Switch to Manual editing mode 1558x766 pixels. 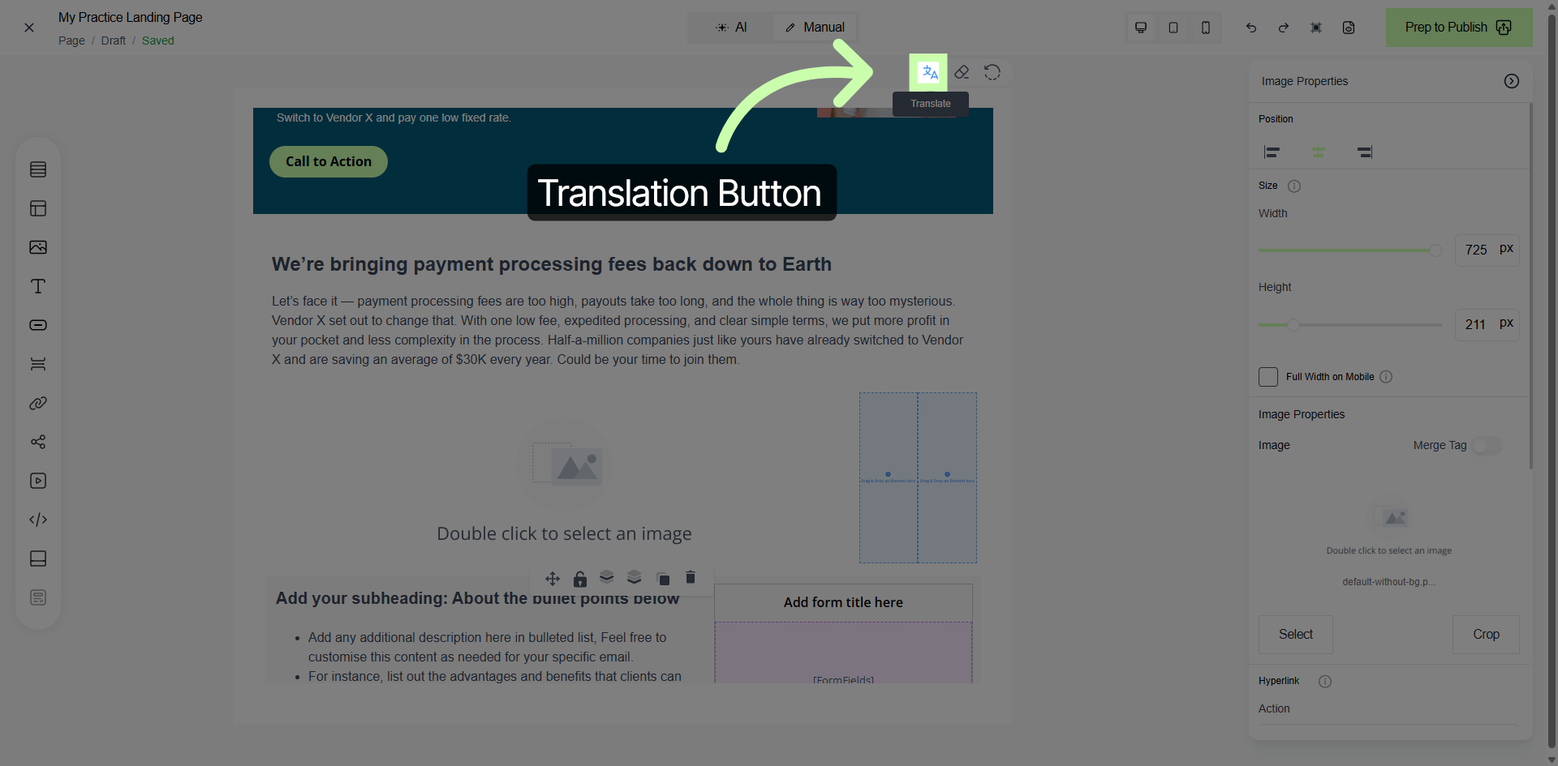point(815,28)
